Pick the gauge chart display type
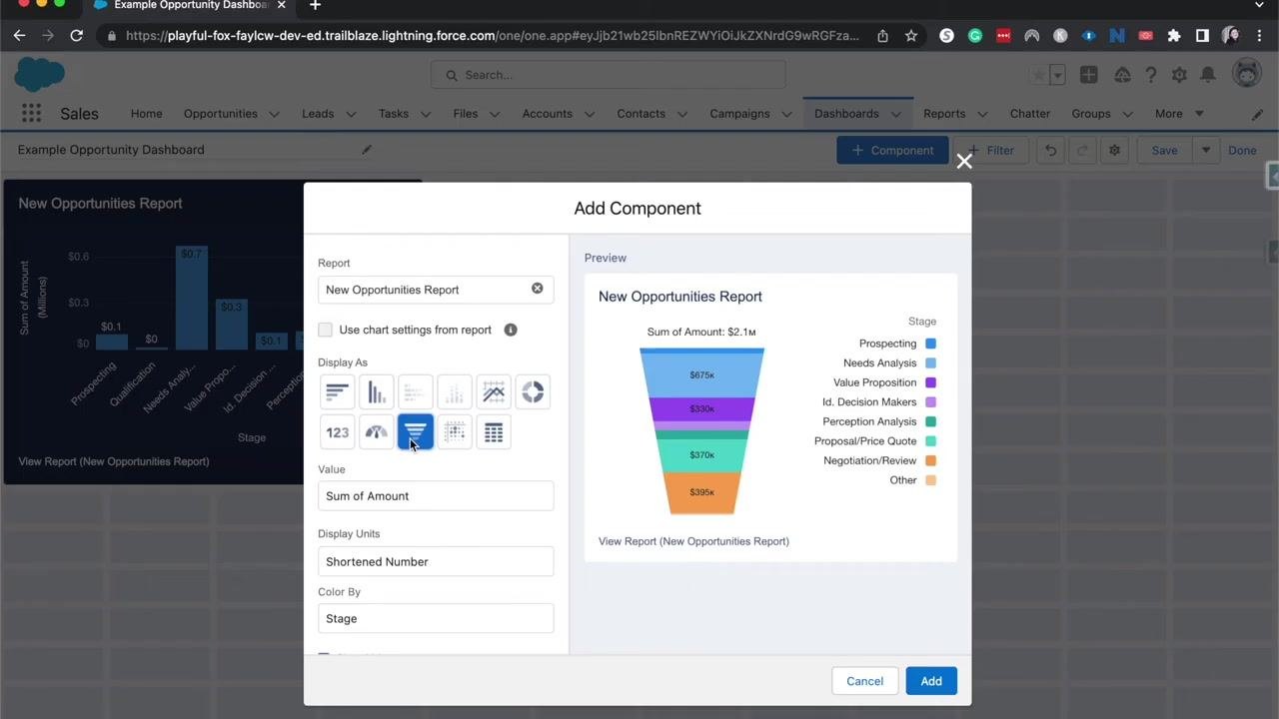 pyautogui.click(x=377, y=432)
